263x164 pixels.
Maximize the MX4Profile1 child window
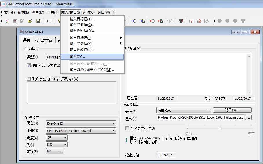click(x=245, y=32)
